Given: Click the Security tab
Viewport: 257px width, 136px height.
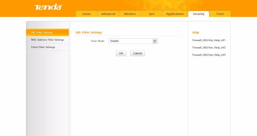Looking at the screenshot, I should click(198, 14).
